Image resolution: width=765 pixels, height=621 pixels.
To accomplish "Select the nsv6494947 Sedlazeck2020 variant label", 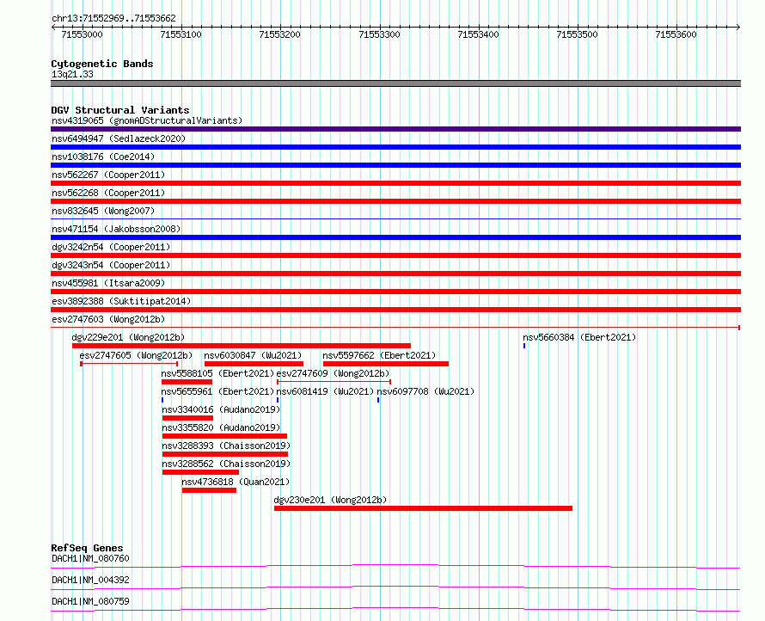I will click(119, 138).
